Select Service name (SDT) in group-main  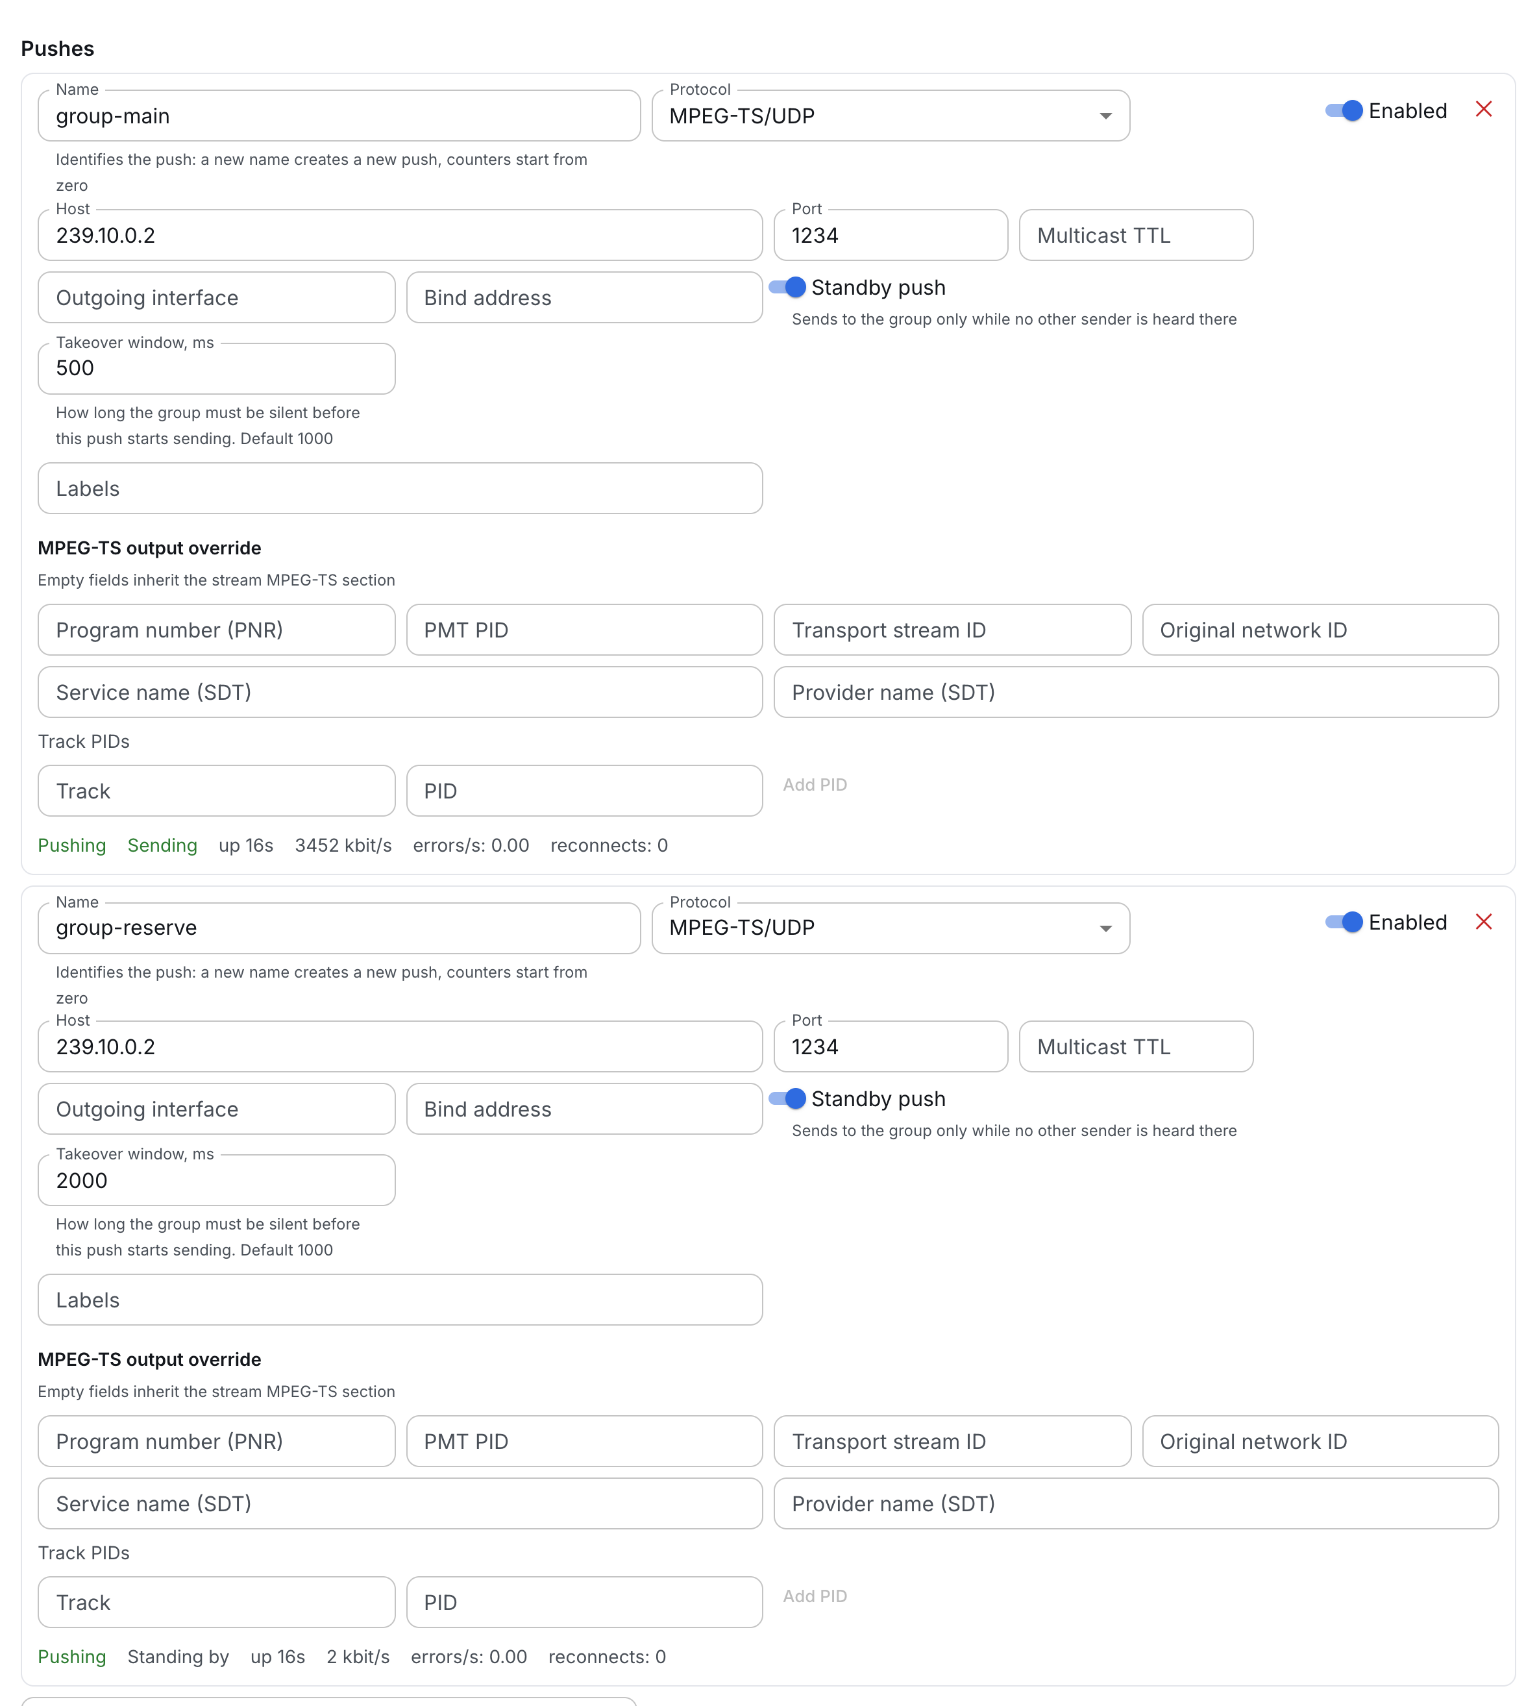(x=399, y=693)
